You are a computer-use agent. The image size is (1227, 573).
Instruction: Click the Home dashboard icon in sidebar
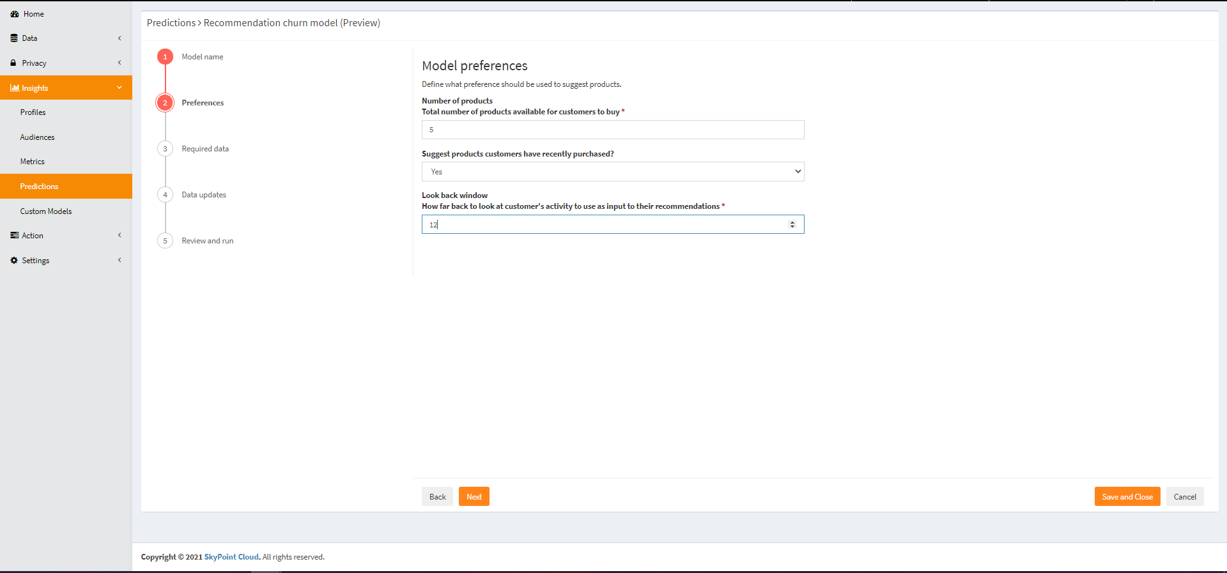14,14
